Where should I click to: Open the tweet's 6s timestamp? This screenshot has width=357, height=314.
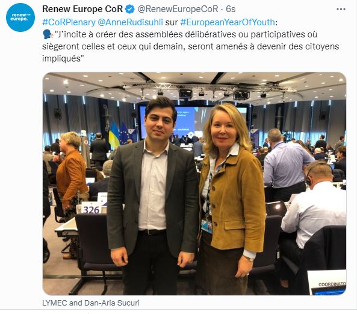click(231, 9)
